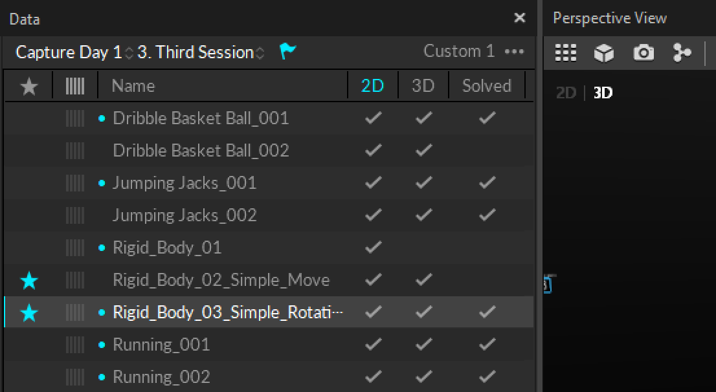
Task: Open the Custom 1 layout dropdown
Action: pos(458,52)
